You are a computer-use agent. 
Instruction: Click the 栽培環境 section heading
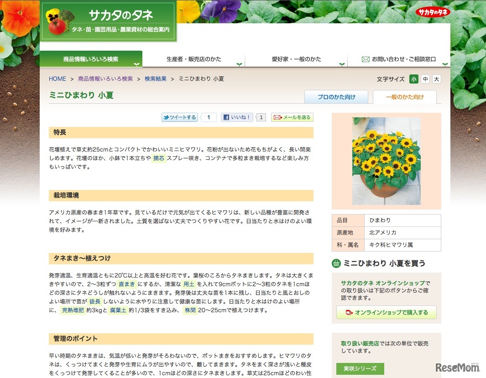tap(181, 195)
